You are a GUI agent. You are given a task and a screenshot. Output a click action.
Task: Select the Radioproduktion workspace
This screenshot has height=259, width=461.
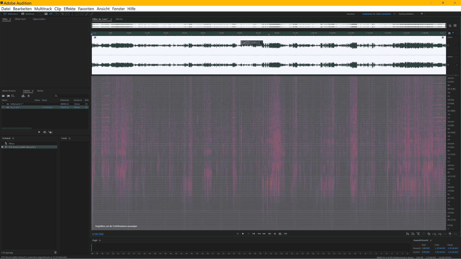tap(406, 14)
